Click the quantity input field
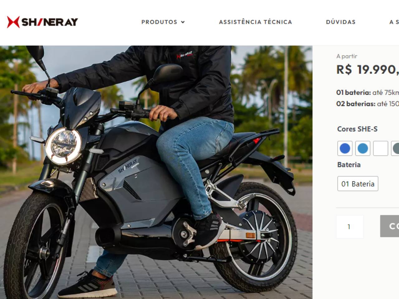Viewport: 399px width, 299px height. pyautogui.click(x=350, y=227)
